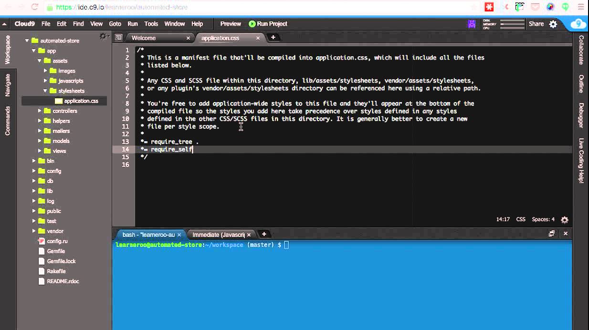Click the browser address bar URL

tap(122, 7)
